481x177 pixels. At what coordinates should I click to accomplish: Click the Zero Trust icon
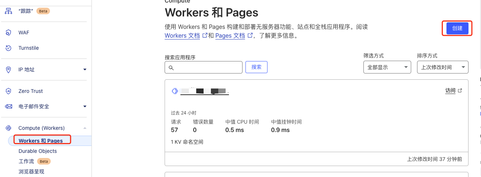8,91
